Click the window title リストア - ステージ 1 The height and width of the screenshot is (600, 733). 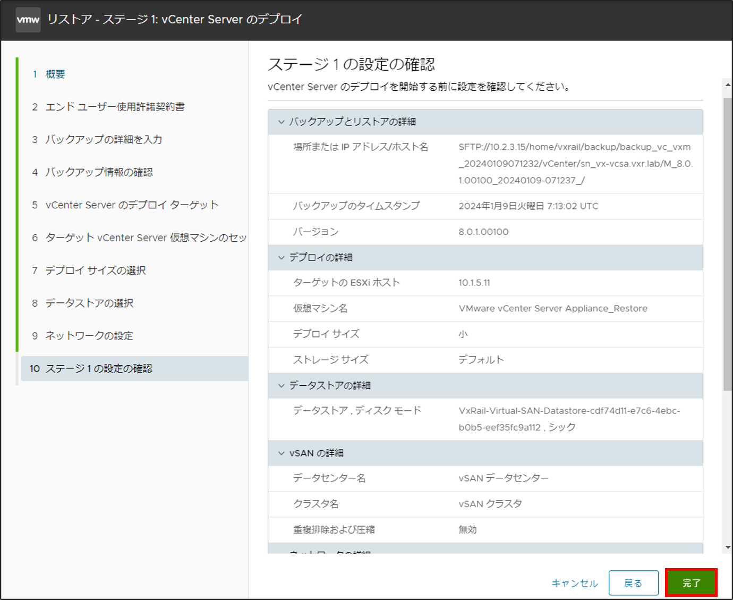175,20
